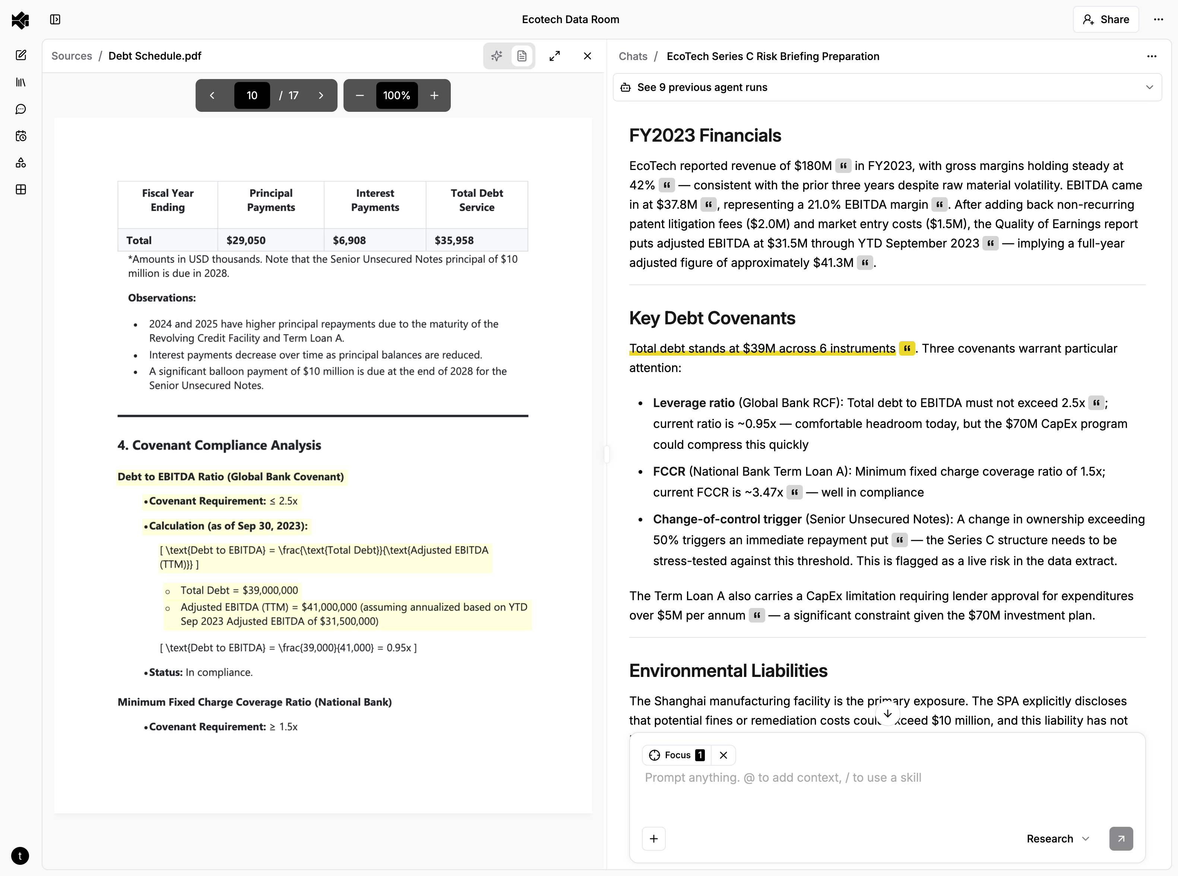The width and height of the screenshot is (1178, 876).
Task: Switch to AI sparkle view of document
Action: 497,56
